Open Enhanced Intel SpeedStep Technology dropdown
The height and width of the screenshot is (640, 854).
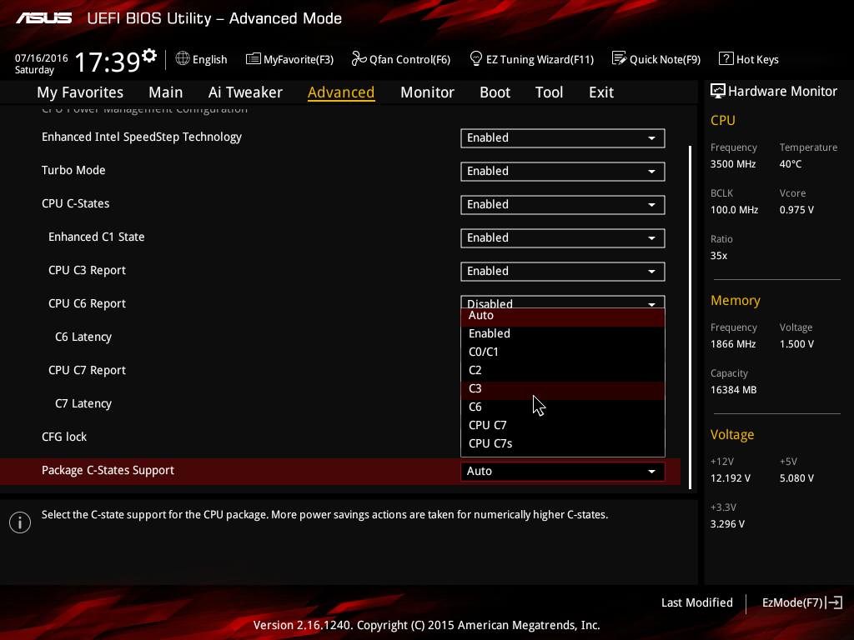[563, 138]
